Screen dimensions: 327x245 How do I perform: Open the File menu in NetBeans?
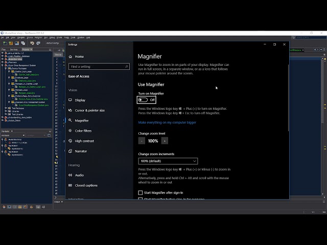[2, 38]
